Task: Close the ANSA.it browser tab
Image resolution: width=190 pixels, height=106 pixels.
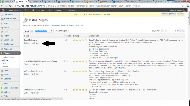Action: [x=13, y=2]
